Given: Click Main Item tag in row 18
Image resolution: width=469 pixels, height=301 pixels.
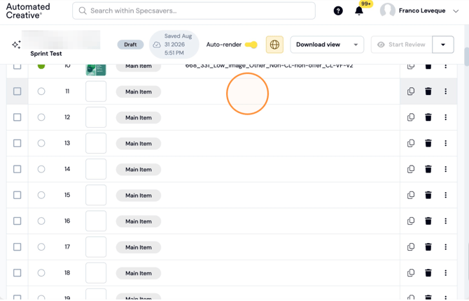Looking at the screenshot, I should click(139, 273).
